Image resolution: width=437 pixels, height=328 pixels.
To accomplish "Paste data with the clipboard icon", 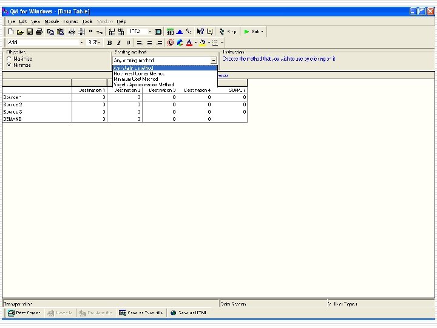I will tap(60, 32).
